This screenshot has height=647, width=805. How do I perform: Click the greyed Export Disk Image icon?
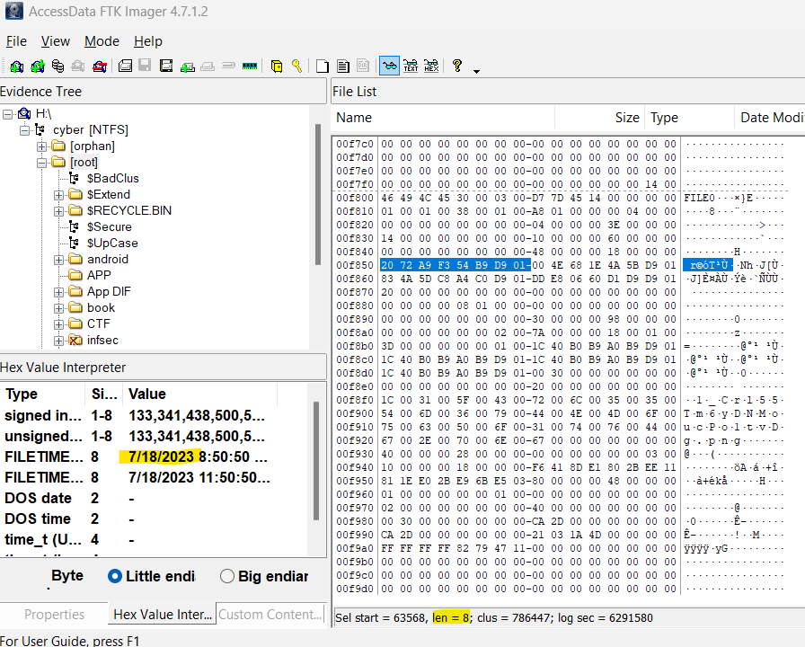tap(145, 66)
